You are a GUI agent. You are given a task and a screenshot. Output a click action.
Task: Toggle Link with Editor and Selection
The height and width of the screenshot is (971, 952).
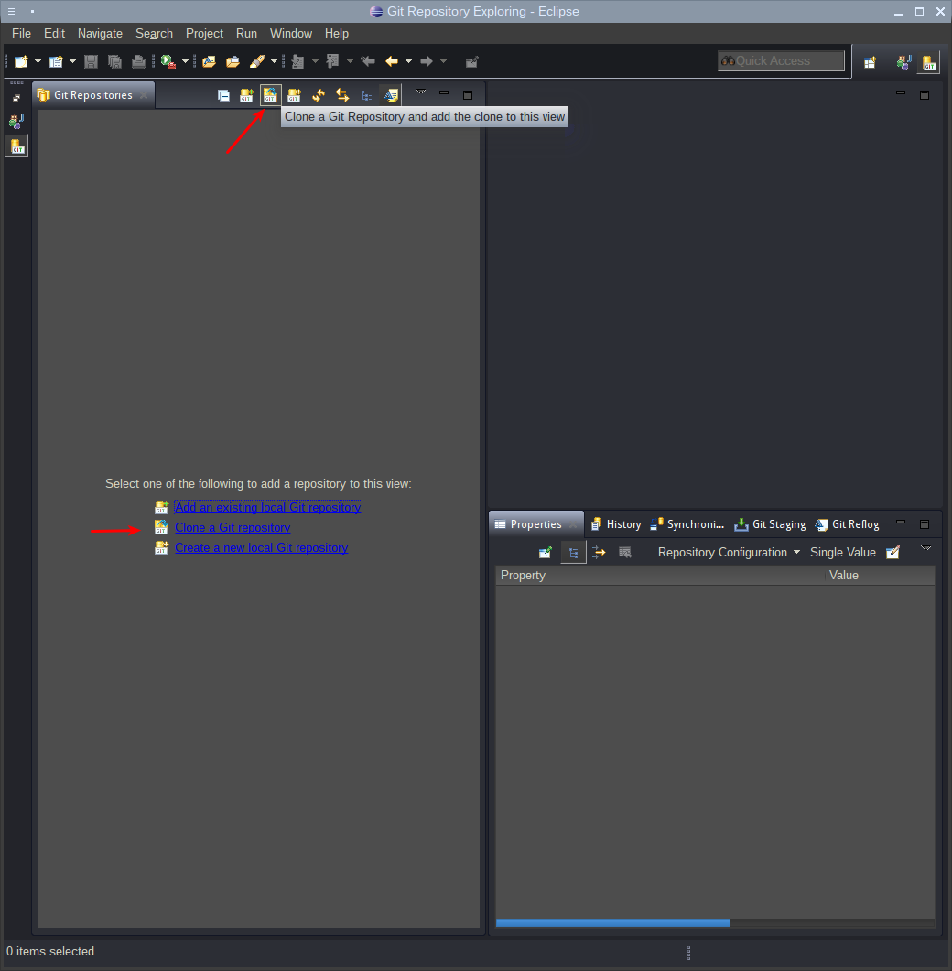tap(342, 95)
